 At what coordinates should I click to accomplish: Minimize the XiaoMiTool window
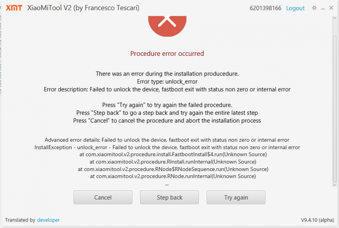click(x=323, y=9)
